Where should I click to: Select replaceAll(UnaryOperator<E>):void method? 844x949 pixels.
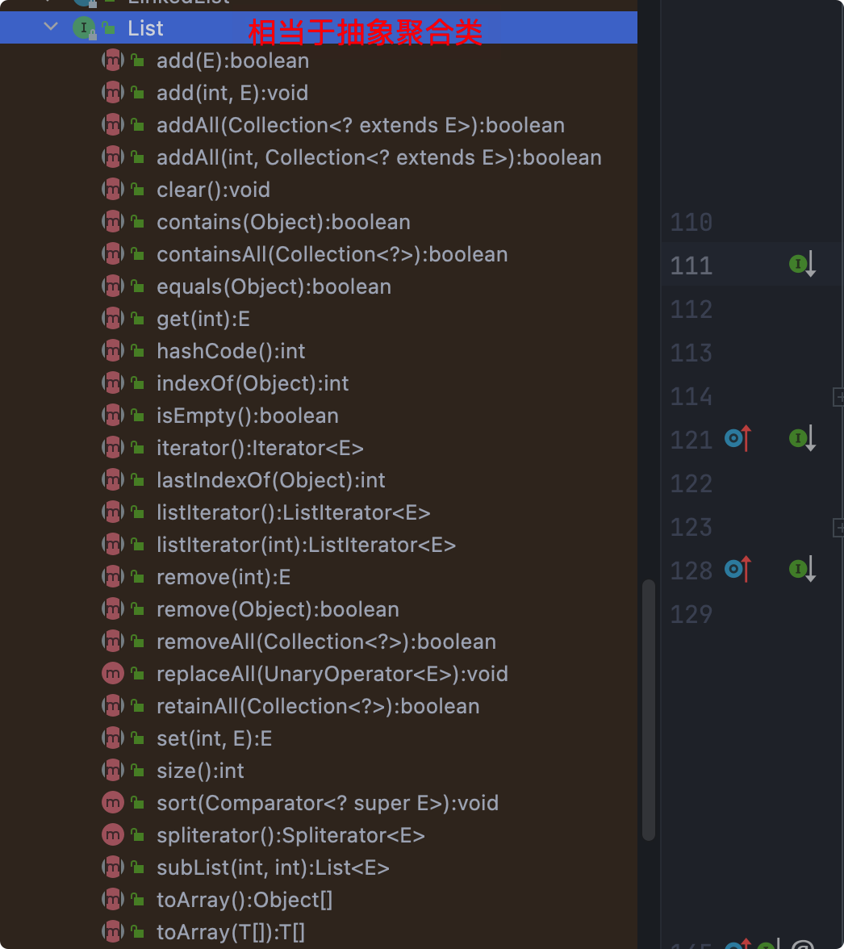pyautogui.click(x=332, y=675)
